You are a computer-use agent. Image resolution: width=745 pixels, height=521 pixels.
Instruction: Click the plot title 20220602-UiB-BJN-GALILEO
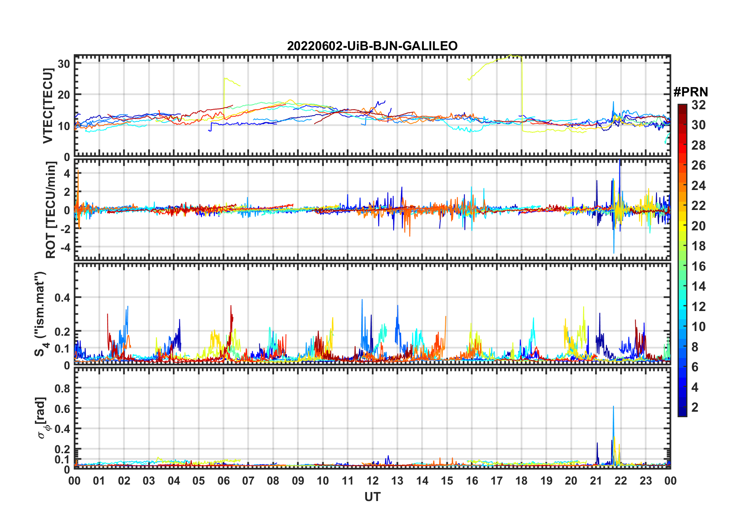click(372, 46)
